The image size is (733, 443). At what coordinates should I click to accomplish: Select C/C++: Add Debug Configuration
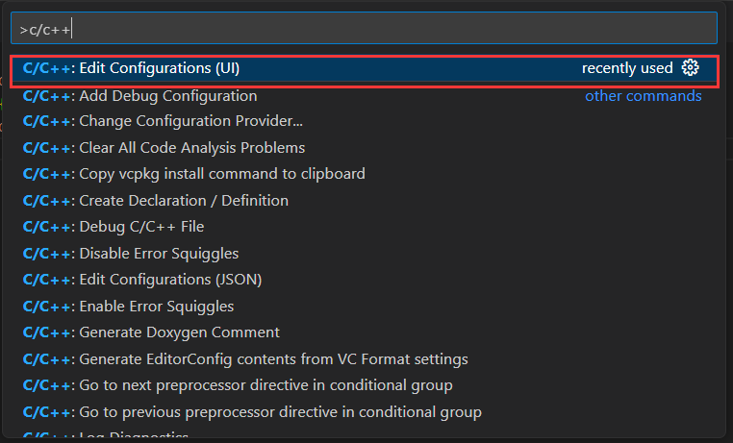point(167,96)
